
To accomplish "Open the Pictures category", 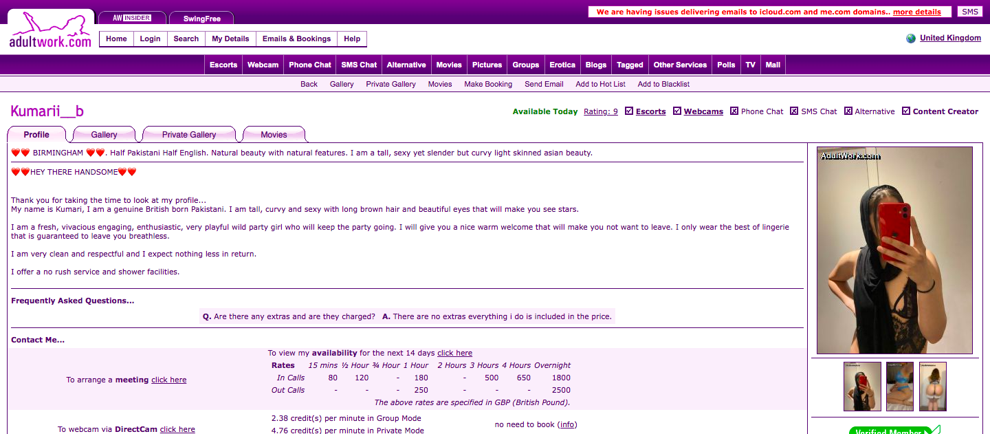I will tap(487, 65).
